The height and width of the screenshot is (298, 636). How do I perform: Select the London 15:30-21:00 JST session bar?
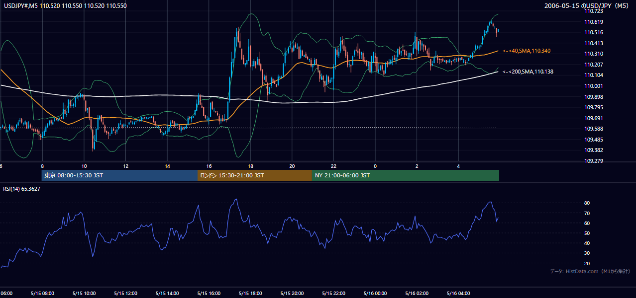click(x=255, y=175)
